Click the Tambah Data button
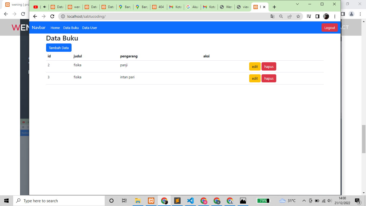 [x=59, y=48]
